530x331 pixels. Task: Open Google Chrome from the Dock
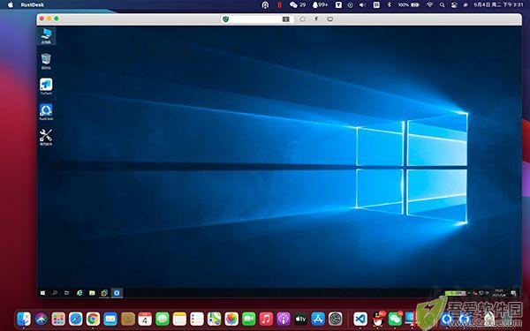93,319
